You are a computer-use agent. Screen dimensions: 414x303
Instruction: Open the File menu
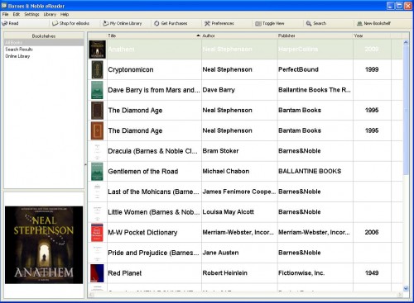point(5,14)
